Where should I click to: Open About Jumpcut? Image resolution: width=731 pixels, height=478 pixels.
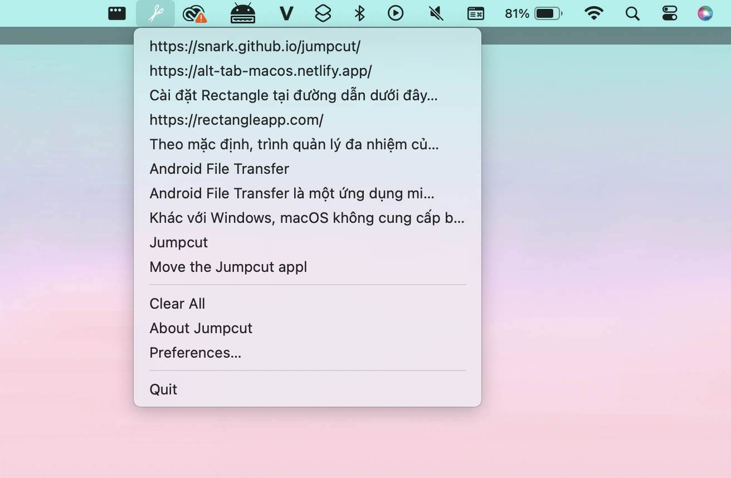pyautogui.click(x=308, y=328)
